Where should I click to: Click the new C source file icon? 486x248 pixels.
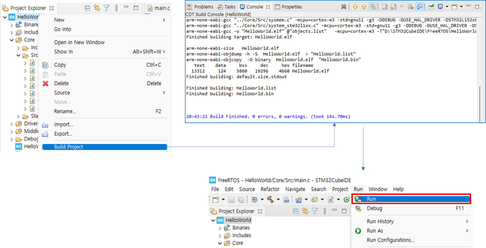[331, 200]
